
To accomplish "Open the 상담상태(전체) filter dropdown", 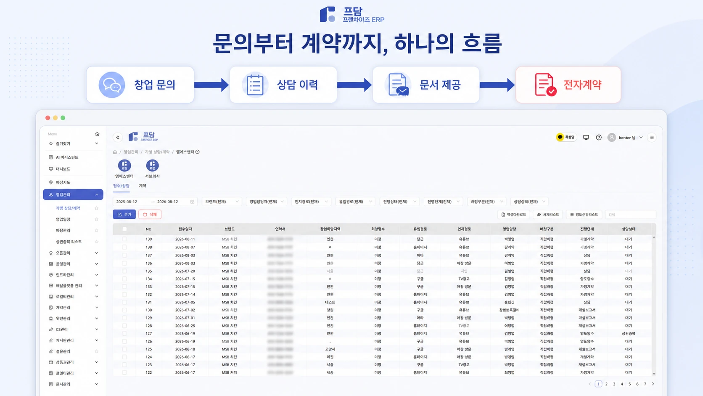I will [530, 202].
